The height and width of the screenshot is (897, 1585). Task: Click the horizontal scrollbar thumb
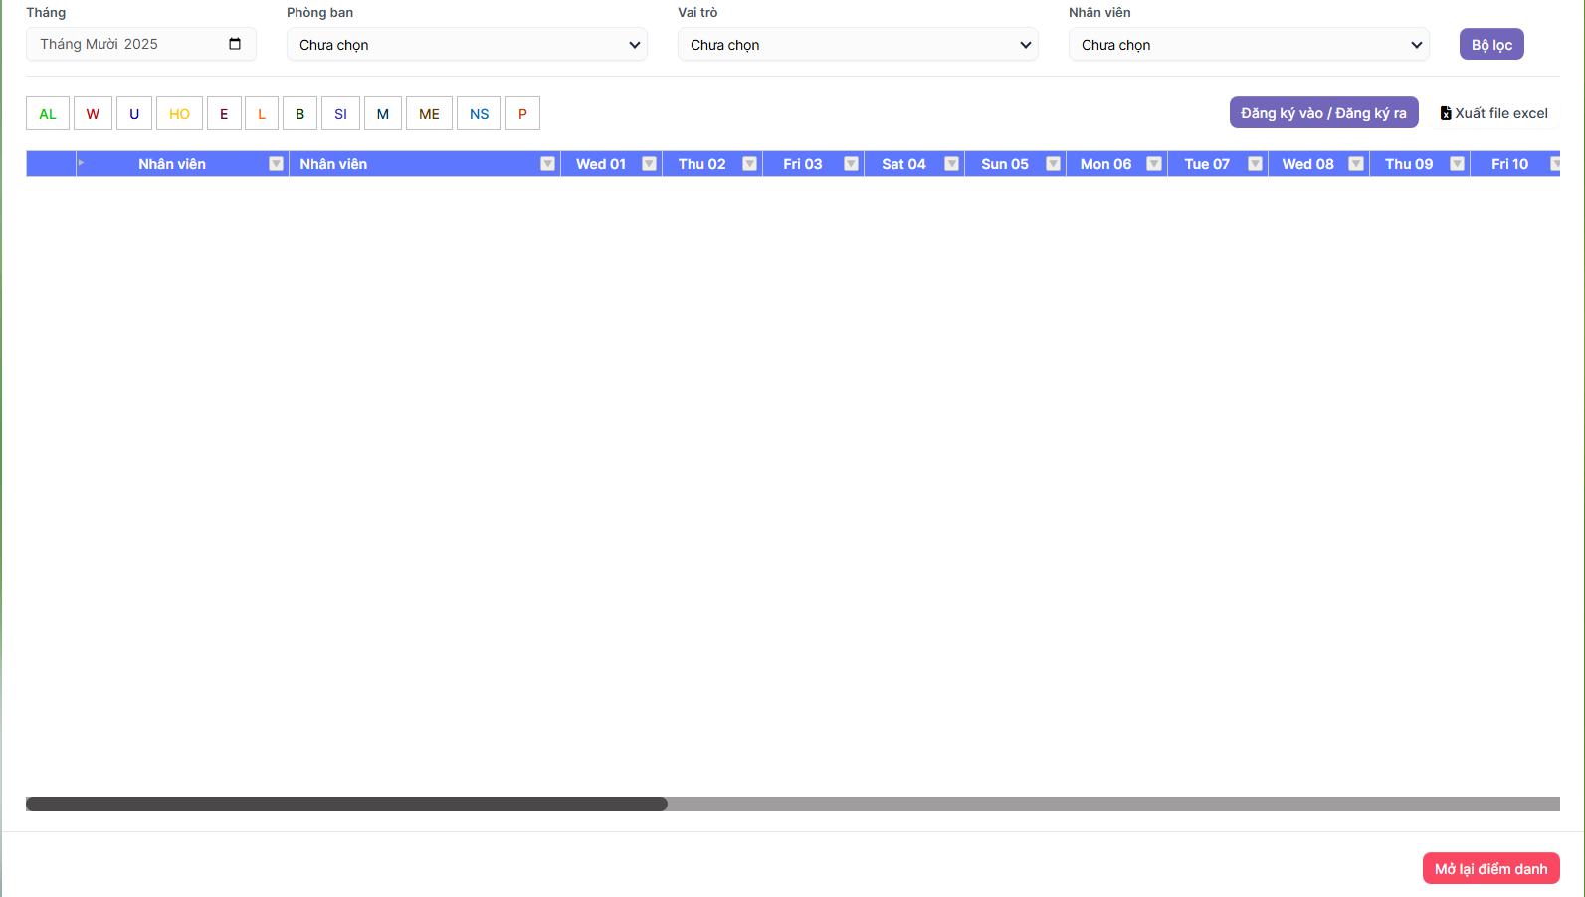tap(346, 804)
